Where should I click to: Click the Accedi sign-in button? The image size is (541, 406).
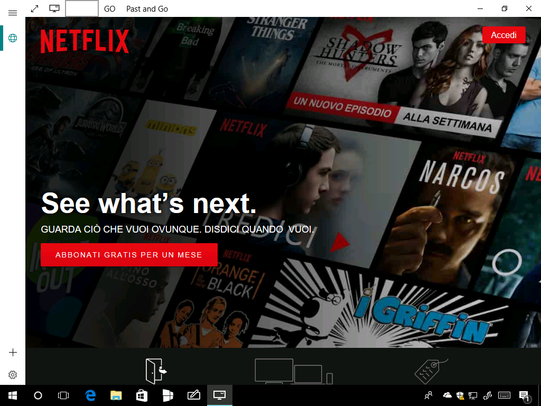pyautogui.click(x=503, y=35)
